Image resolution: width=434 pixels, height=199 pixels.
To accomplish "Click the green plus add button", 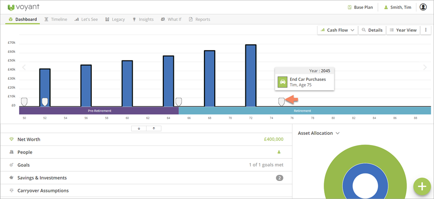I will (x=422, y=187).
